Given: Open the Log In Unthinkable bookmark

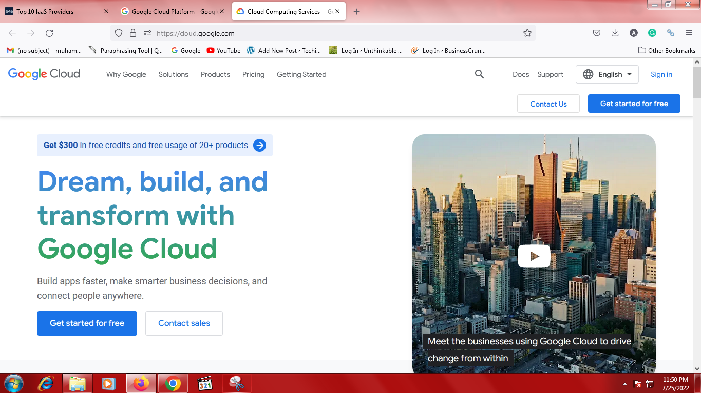Looking at the screenshot, I should pyautogui.click(x=366, y=50).
